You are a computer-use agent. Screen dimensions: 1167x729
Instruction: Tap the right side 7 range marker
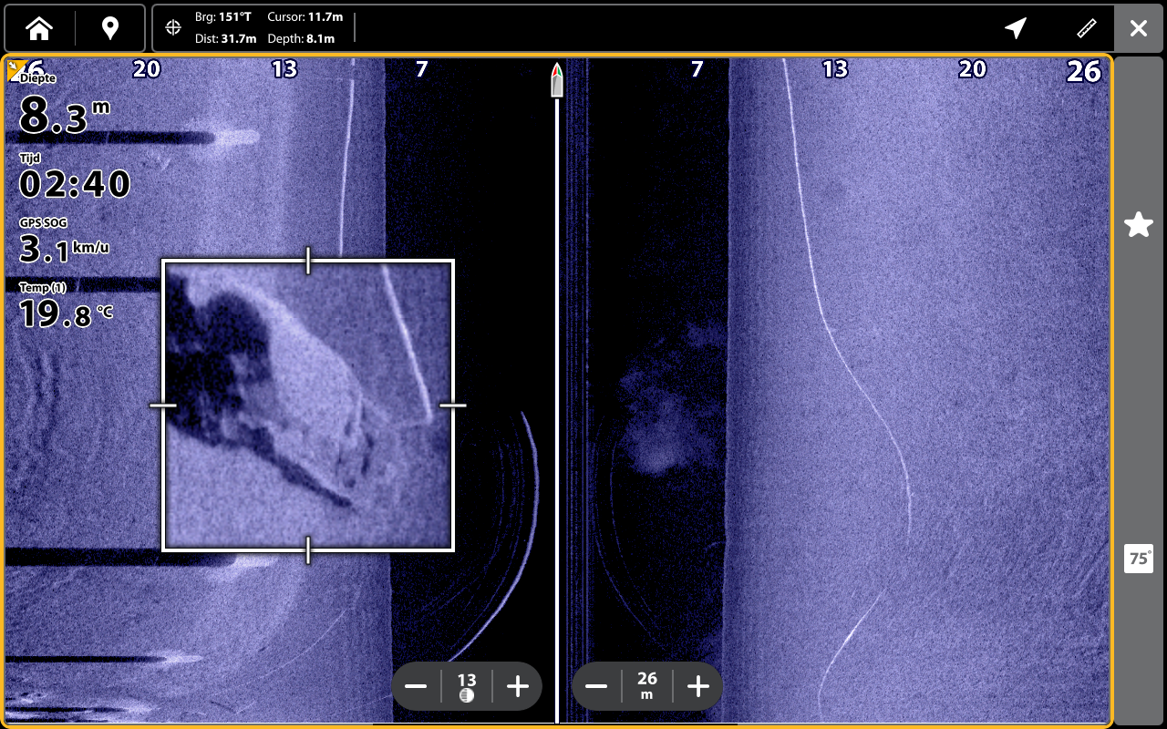point(697,69)
